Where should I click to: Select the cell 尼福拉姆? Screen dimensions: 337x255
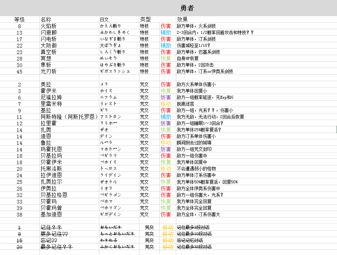pyautogui.click(x=51, y=97)
